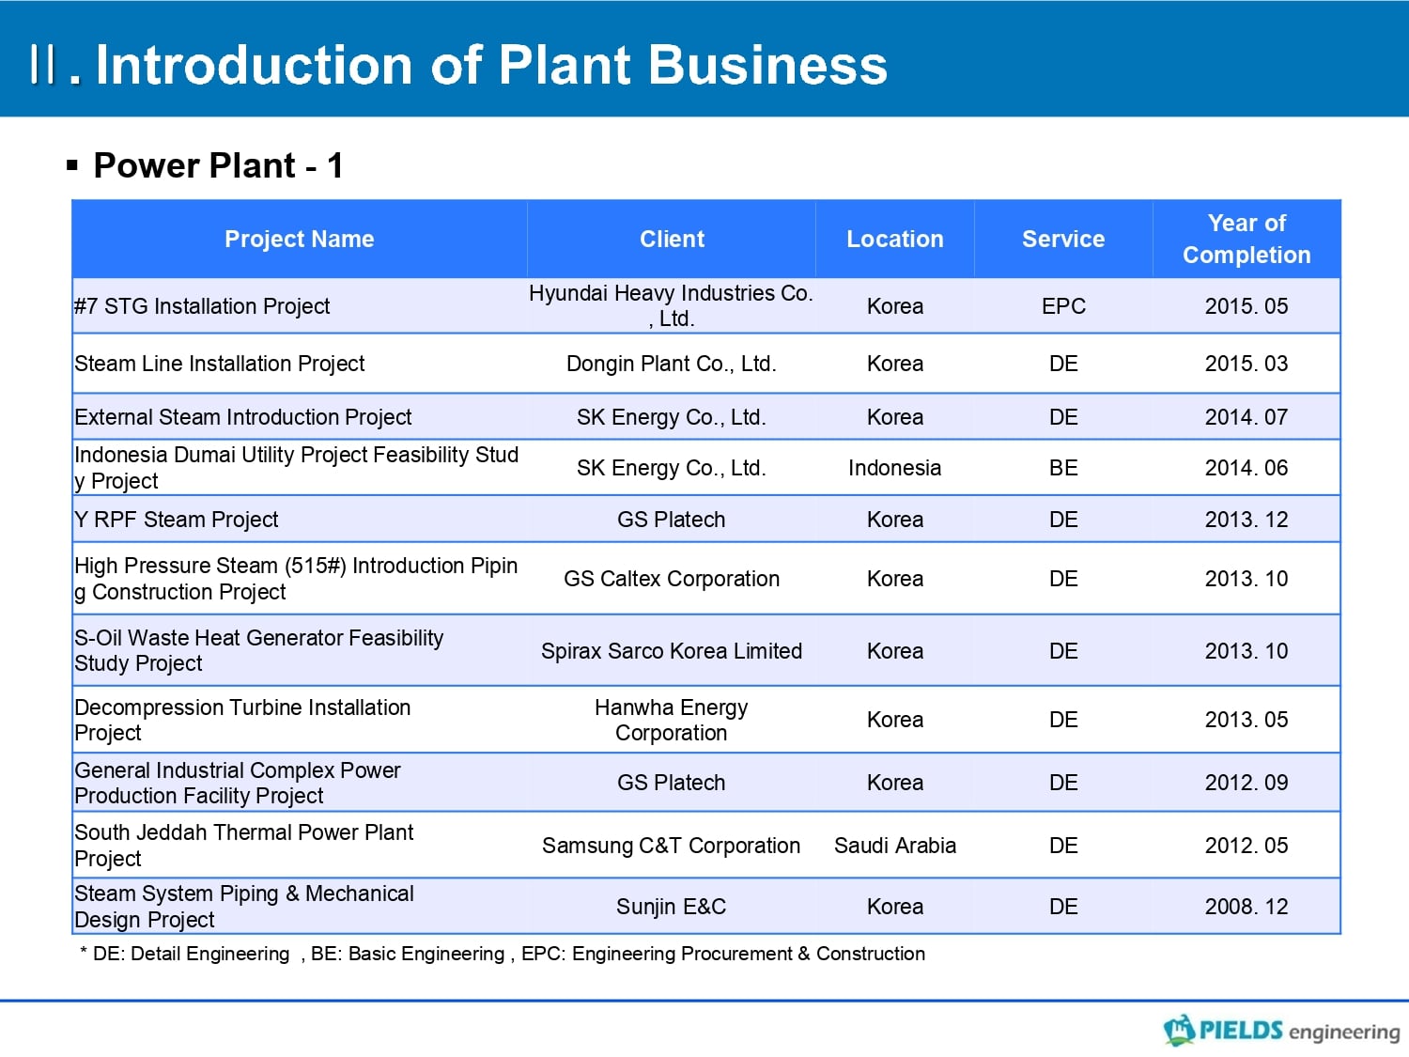Click the 'Project Name' column header
Viewport: 1409px width, 1057px height.
(300, 239)
